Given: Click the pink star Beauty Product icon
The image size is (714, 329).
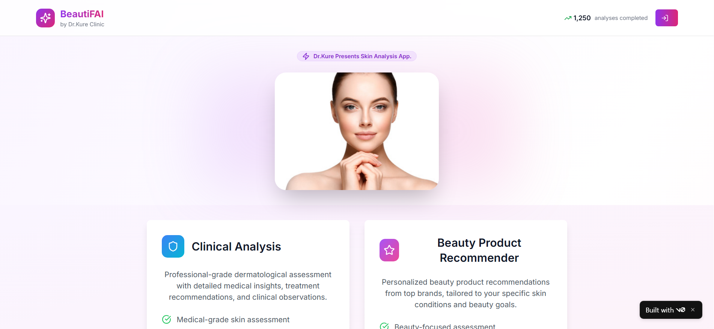Looking at the screenshot, I should [389, 250].
